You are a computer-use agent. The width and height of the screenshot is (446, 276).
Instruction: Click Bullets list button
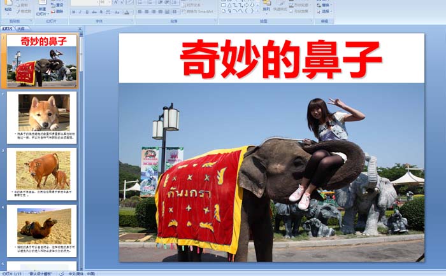140,3
